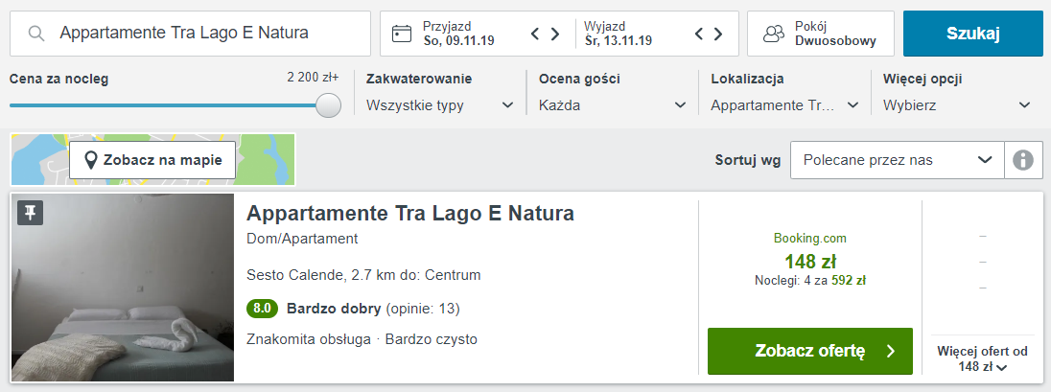Expand Więcej ofert od 148 zł
1051x392 pixels.
(x=981, y=358)
